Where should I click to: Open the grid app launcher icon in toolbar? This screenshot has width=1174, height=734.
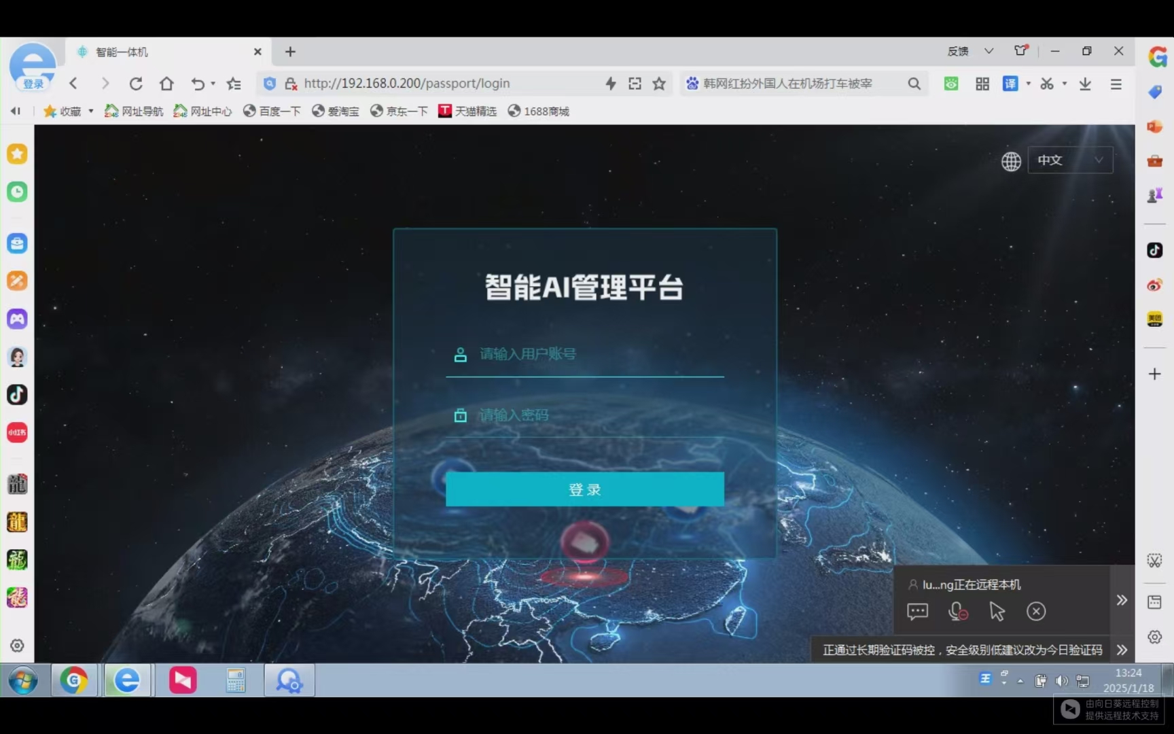982,83
